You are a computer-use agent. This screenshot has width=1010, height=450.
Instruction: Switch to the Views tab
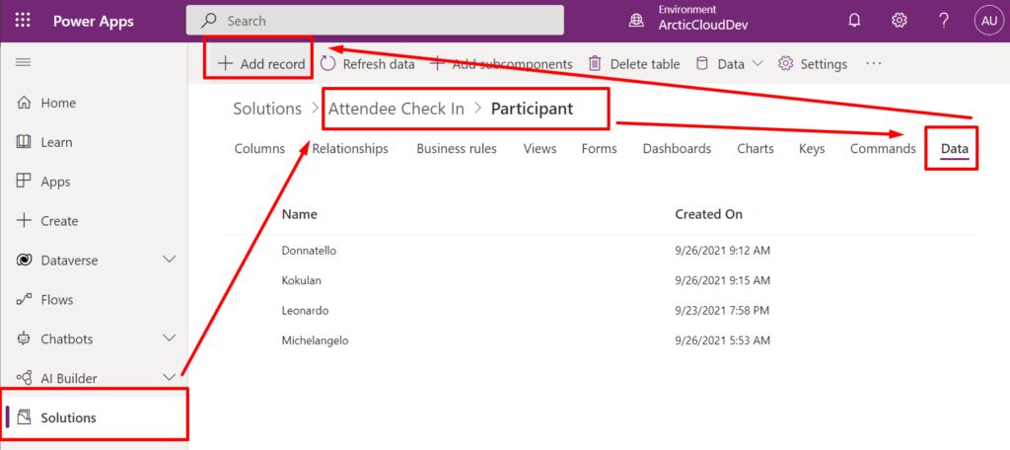(x=540, y=149)
